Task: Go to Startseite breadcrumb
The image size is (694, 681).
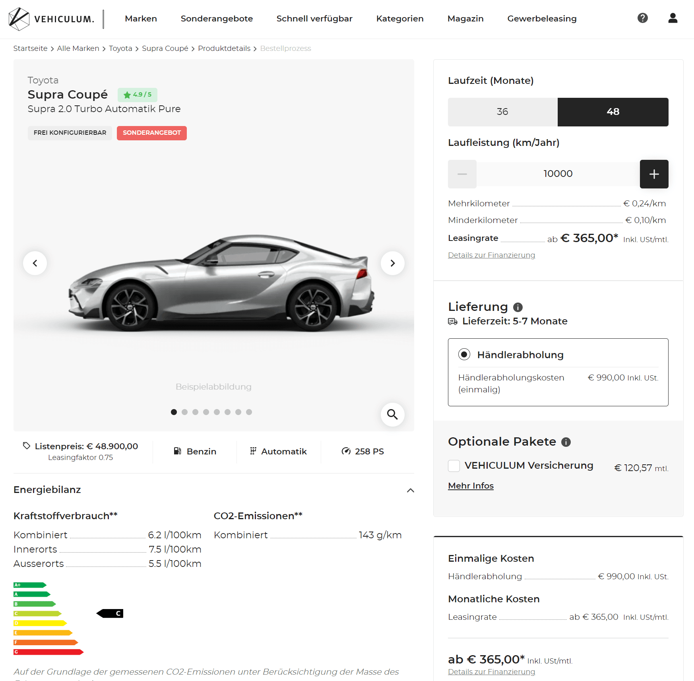Action: click(30, 49)
